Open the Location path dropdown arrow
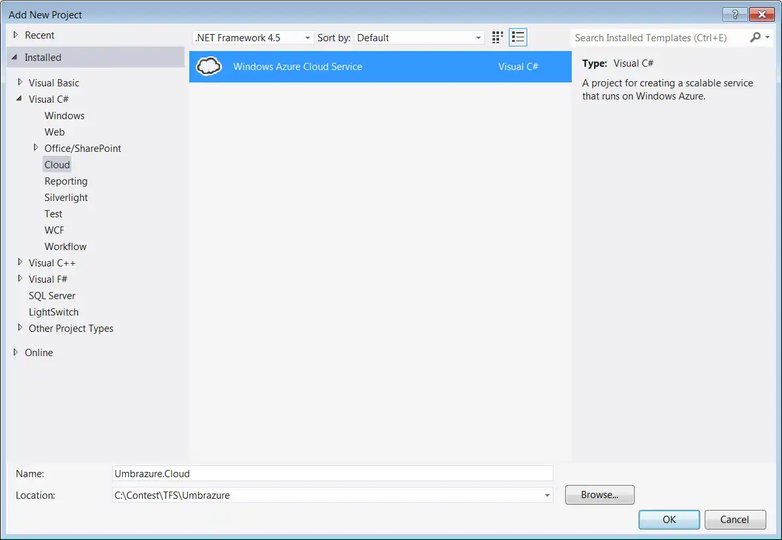 (x=547, y=495)
